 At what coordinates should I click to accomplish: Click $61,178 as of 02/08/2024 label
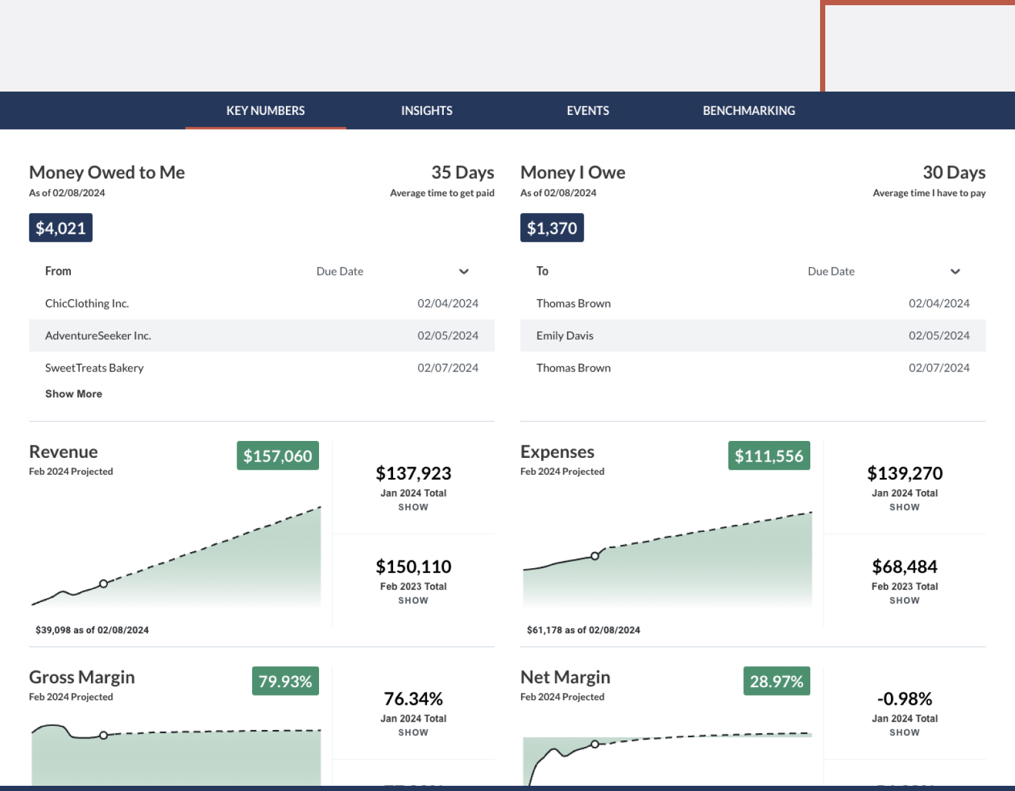[583, 630]
